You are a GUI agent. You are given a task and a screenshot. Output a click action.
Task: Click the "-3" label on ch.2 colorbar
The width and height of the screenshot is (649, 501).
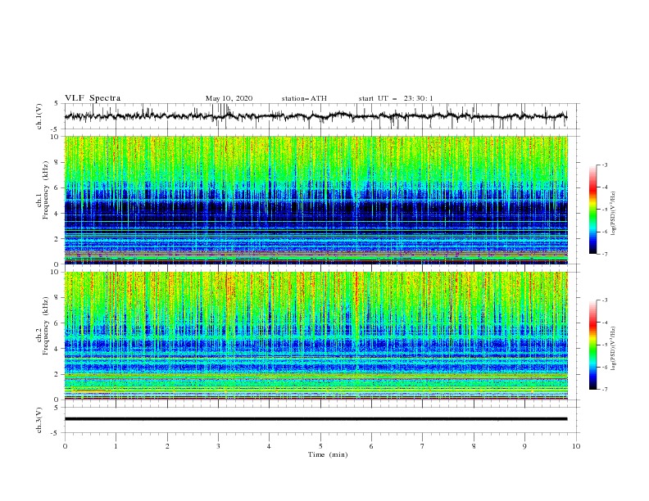(605, 300)
